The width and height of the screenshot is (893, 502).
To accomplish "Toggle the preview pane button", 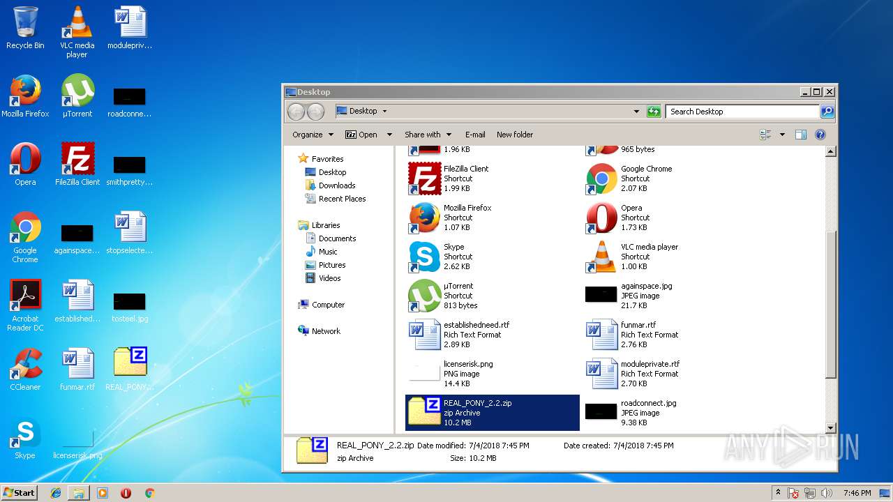I will click(801, 135).
